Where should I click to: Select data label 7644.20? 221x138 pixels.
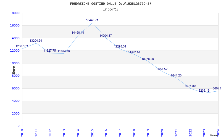176,75
